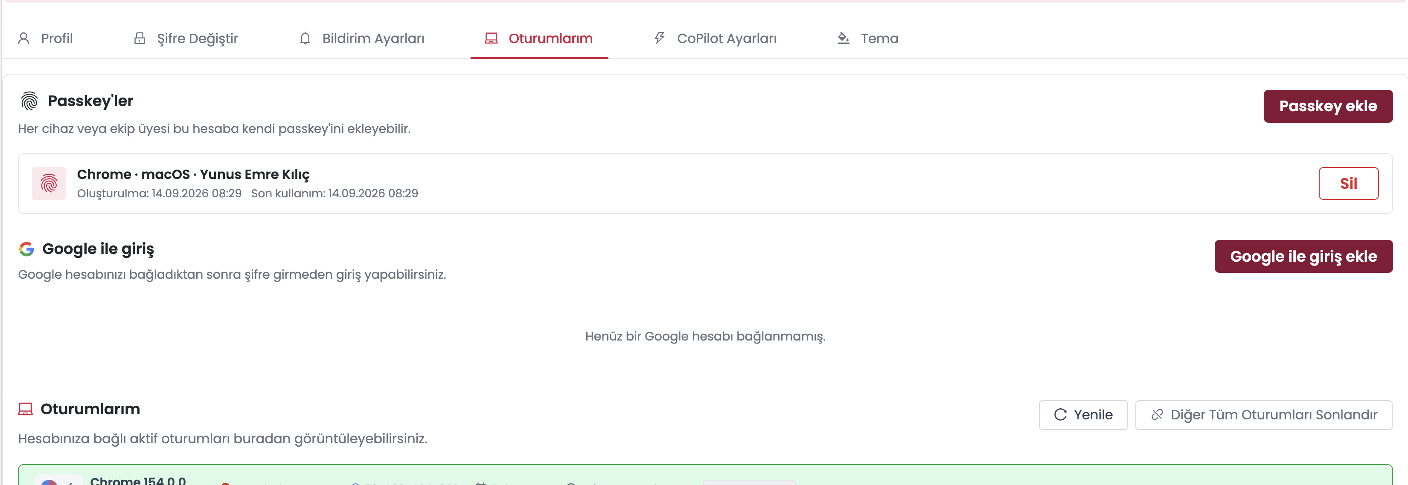Delete the Chrome macOS passkey with Sil
The image size is (1408, 485).
1348,184
